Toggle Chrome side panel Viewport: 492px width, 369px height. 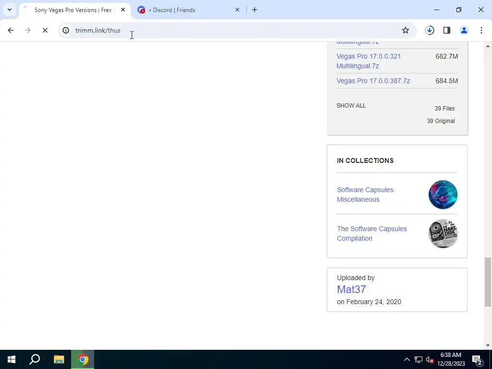tap(447, 30)
